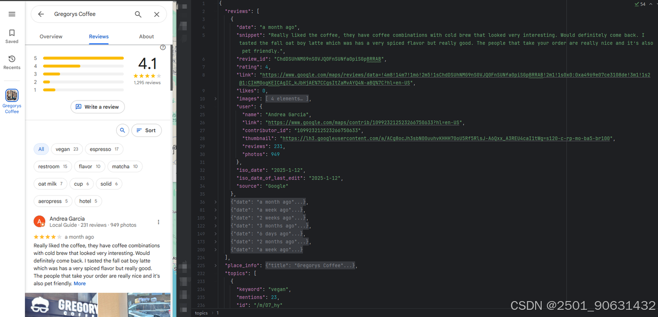Open the lh3.googleusercontent thumbnail URL in JSON

(446, 138)
